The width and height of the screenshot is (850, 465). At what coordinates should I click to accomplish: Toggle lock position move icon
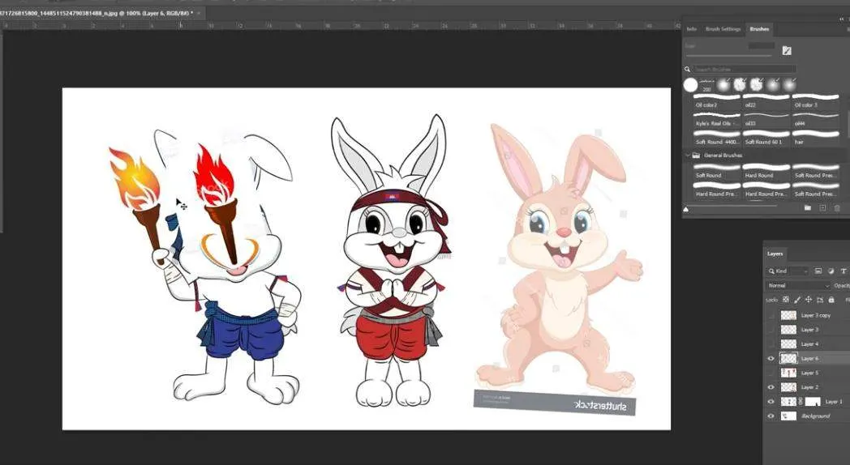809,300
